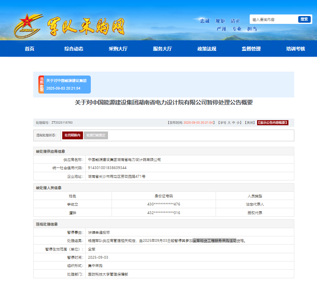Set font size to 大

coord(229,122)
